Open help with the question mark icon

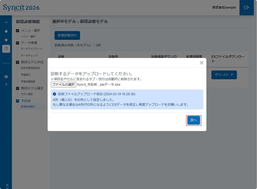(x=6, y=85)
